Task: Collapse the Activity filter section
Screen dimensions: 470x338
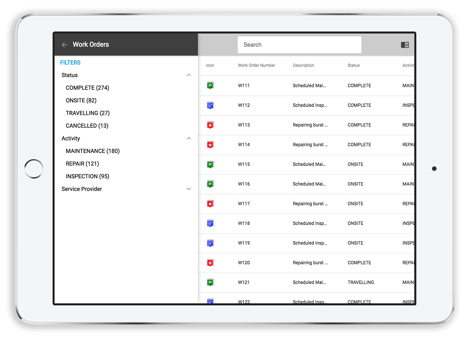Action: tap(189, 138)
